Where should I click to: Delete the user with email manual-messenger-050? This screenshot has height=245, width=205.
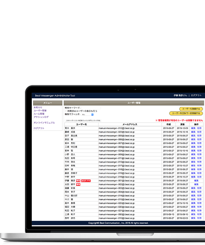tap(199, 214)
